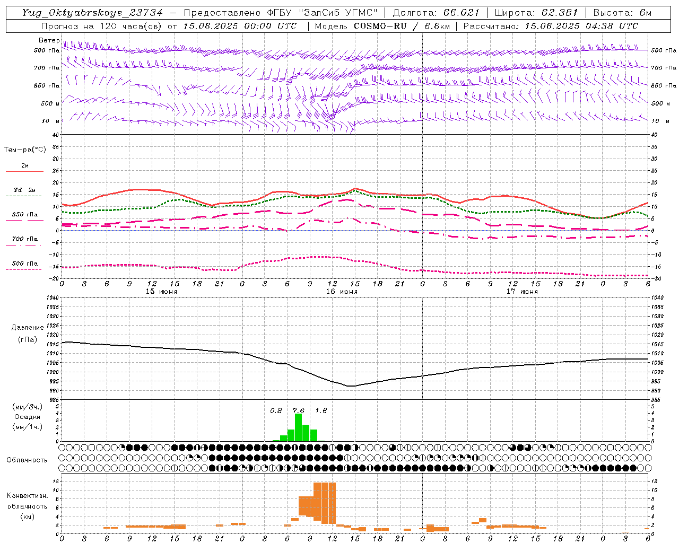Click the Долгота: 66.021 value

436,13
